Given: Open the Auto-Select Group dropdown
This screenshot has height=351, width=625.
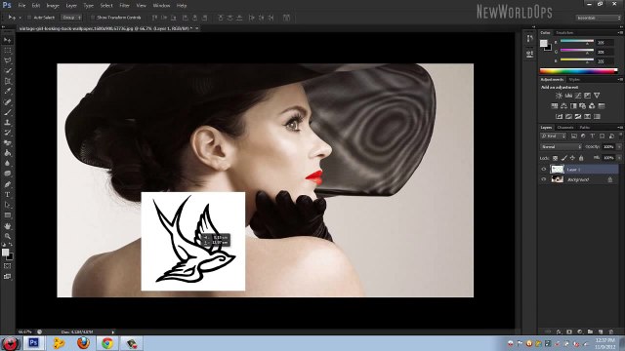Looking at the screenshot, I should click(x=71, y=18).
